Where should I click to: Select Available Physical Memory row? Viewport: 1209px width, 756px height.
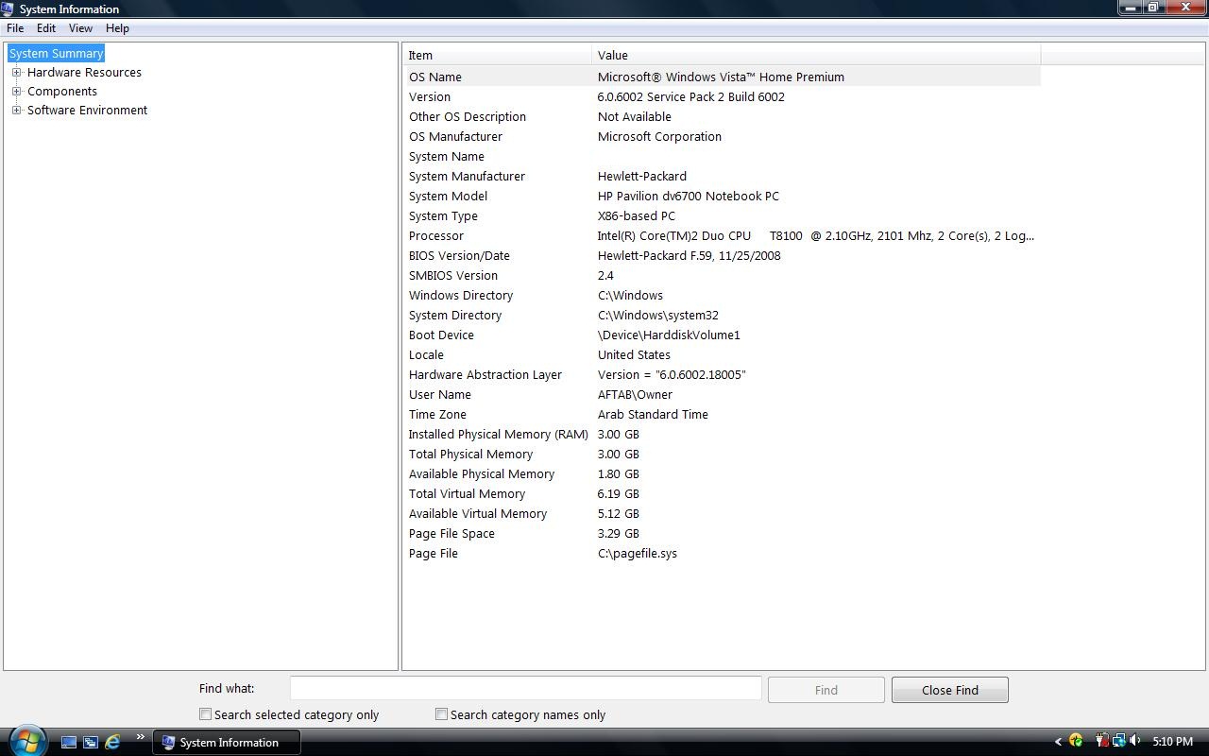click(723, 473)
